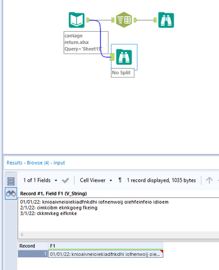Image resolution: width=219 pixels, height=270 pixels.
Task: Click the up arrow previous record button
Action: (x=209, y=180)
